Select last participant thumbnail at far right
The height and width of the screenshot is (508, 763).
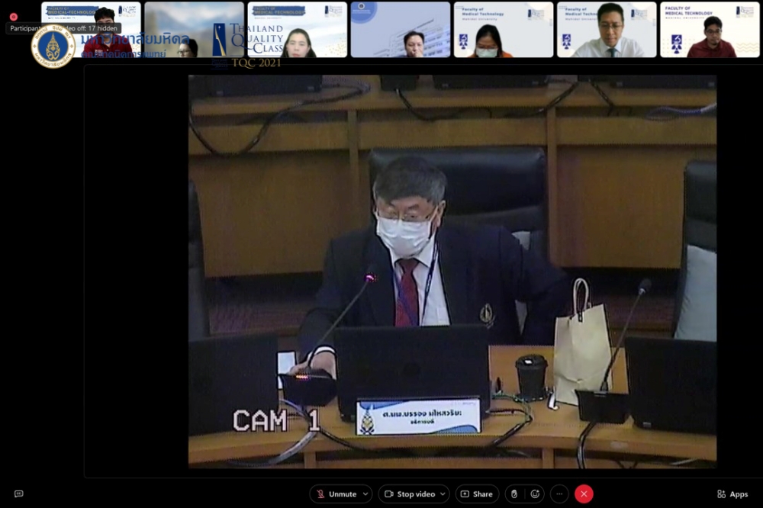[710, 31]
